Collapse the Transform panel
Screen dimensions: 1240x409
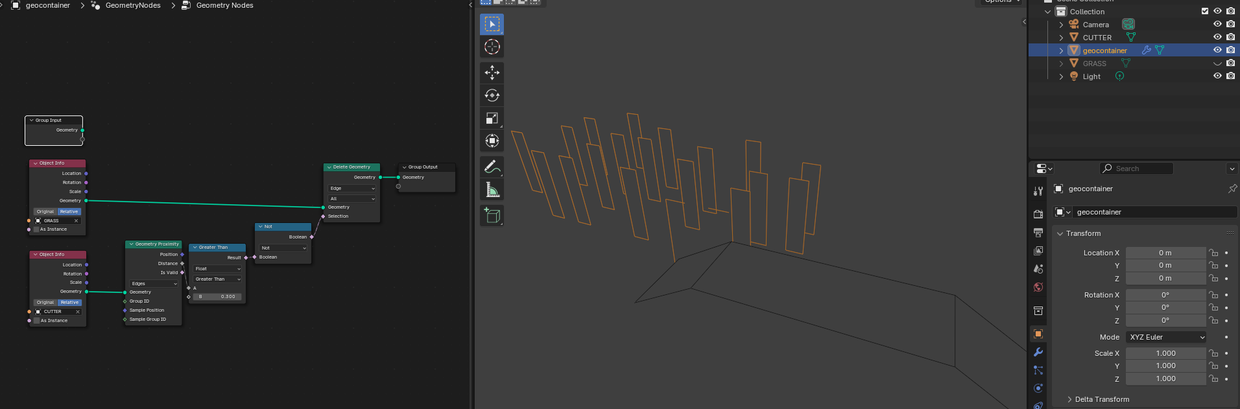point(1060,233)
